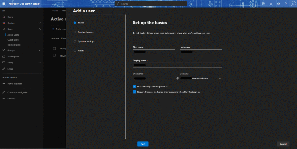Viewport: 297px width, 149px height.
Task: Select Deleted users in sidebar
Action: (x=14, y=45)
